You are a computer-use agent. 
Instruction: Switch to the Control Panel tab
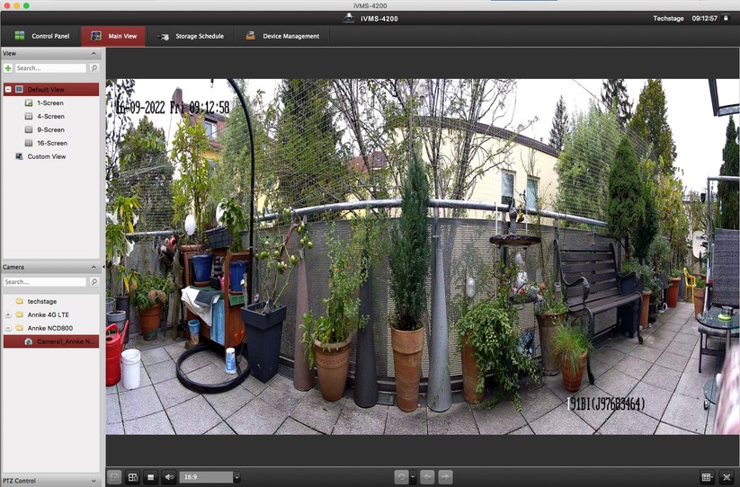click(x=41, y=37)
